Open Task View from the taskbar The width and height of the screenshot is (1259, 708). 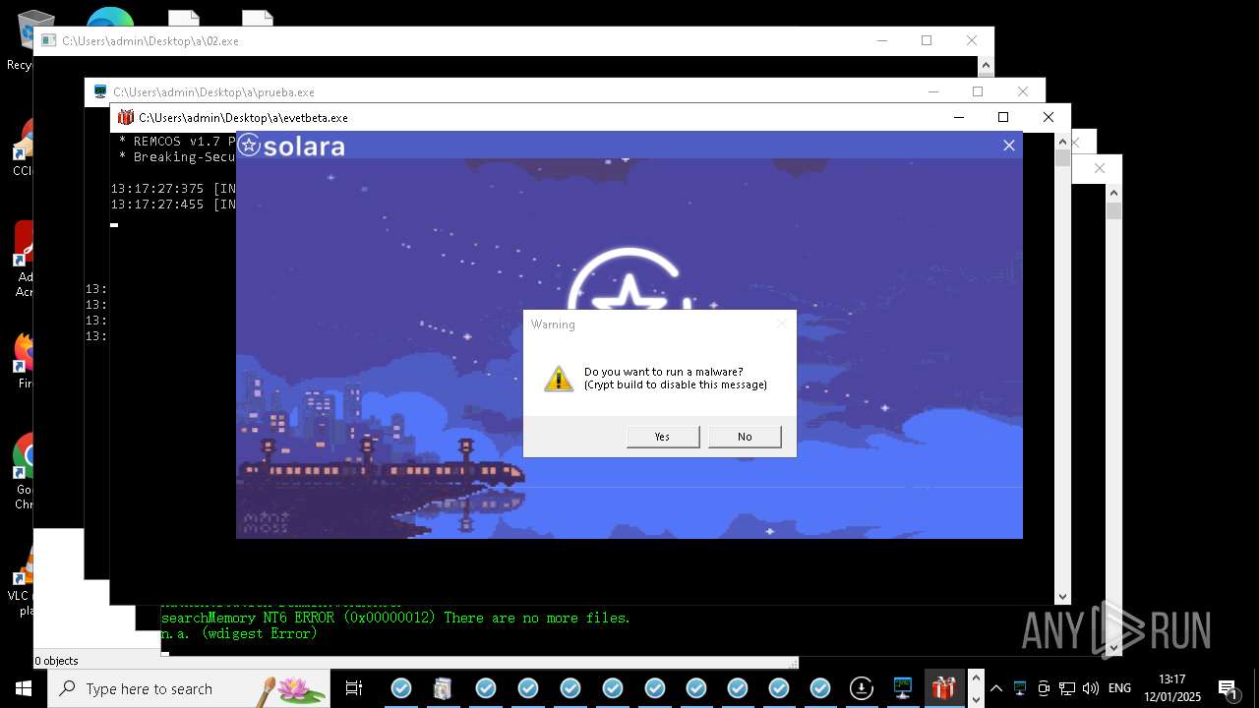point(354,688)
